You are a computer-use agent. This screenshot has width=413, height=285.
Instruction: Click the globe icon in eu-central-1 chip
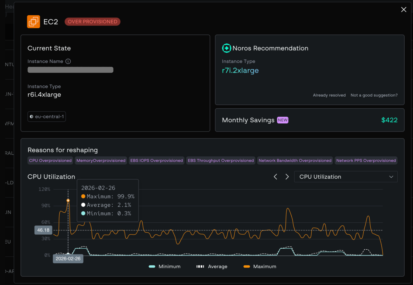click(x=32, y=117)
